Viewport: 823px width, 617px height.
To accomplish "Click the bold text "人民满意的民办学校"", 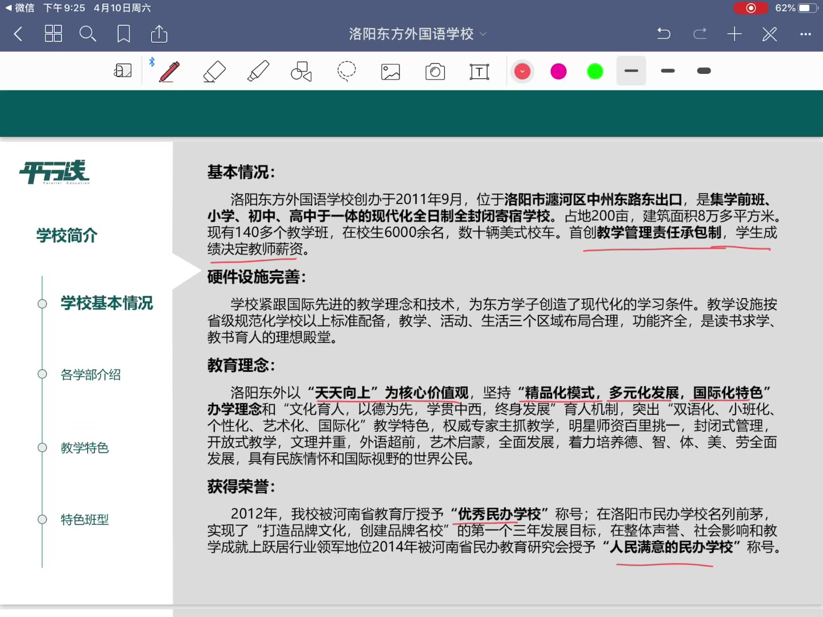I will click(x=672, y=547).
